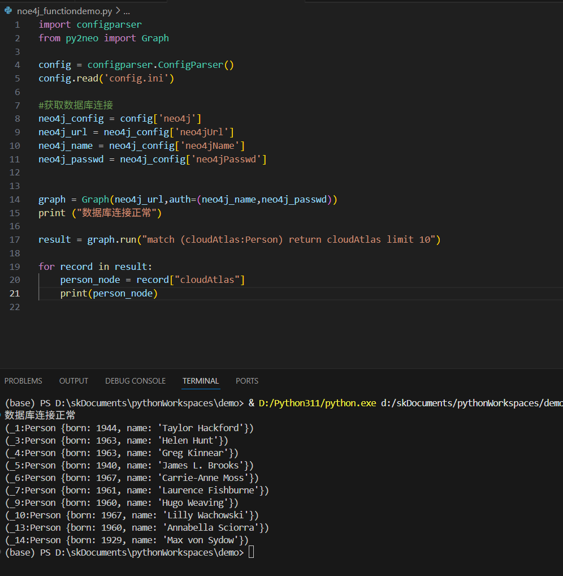Click terminal row 'Taylor Hackford'
This screenshot has height=576, width=563.
click(x=129, y=428)
